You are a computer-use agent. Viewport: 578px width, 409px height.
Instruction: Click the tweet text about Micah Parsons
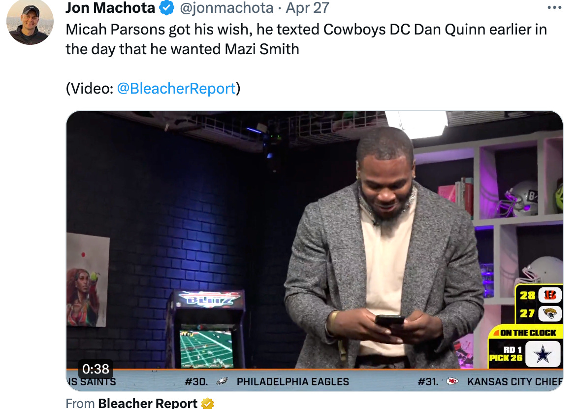pyautogui.click(x=306, y=39)
